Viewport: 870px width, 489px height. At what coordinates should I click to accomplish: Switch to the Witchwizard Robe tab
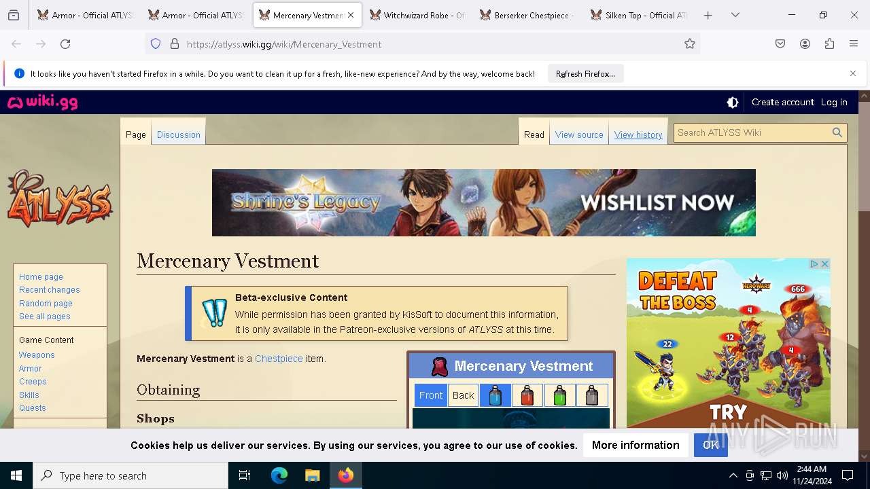tap(418, 15)
